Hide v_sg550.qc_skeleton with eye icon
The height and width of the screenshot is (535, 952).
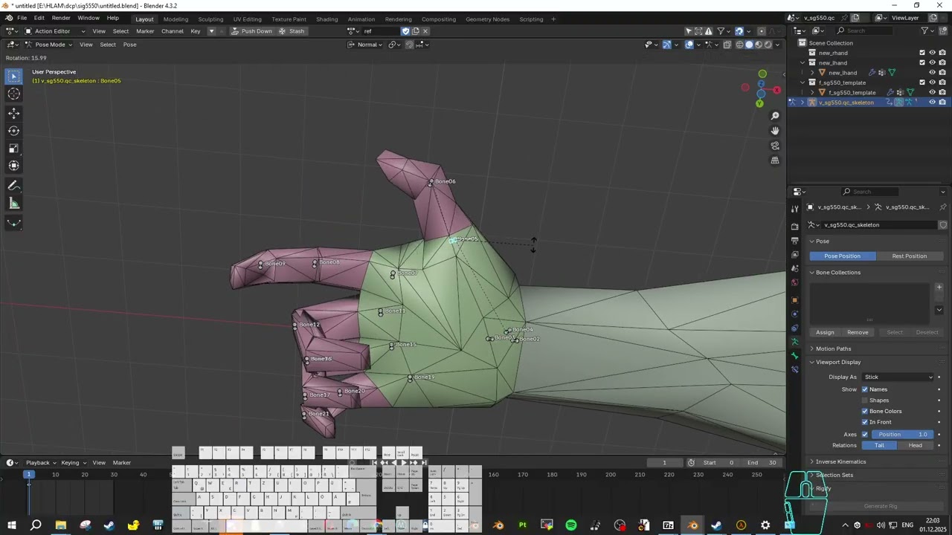(x=932, y=103)
